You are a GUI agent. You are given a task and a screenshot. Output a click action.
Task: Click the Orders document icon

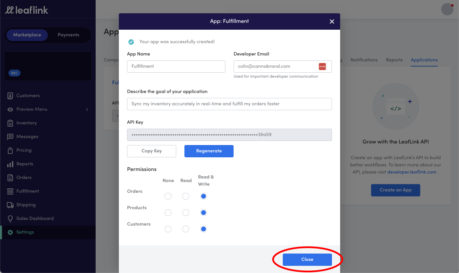10,177
